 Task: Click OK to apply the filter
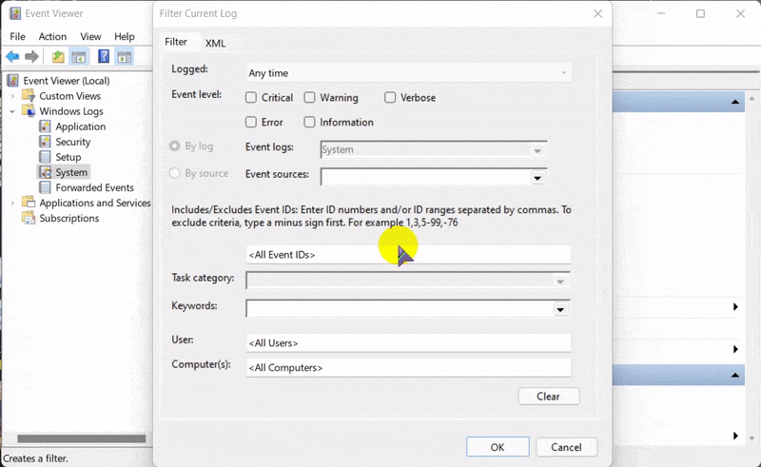[x=498, y=447]
